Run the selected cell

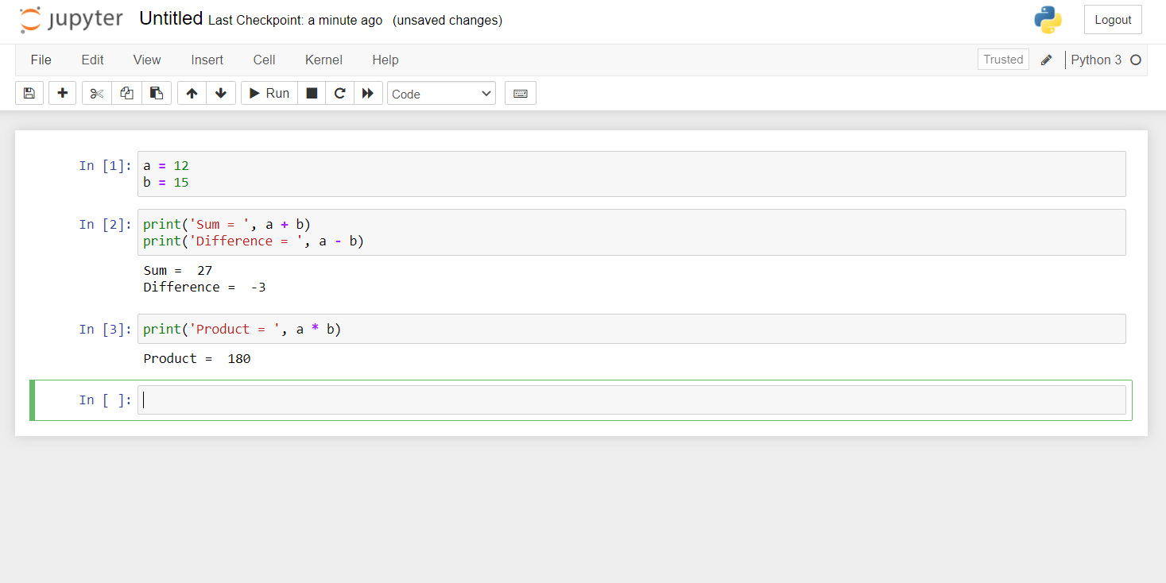(x=268, y=93)
